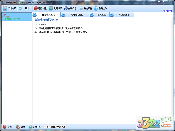Click the 发到邮箱 button label
The image size is (175, 131).
tap(58, 8)
